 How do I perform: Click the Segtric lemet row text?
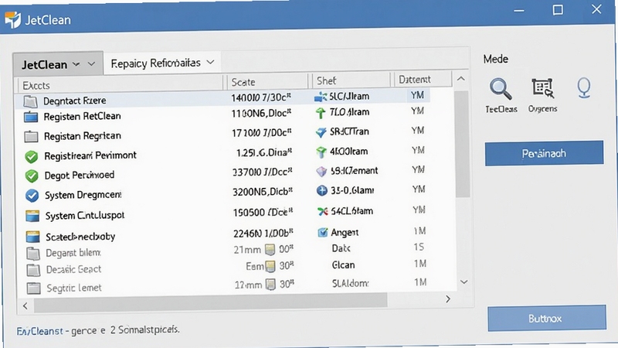coord(74,288)
